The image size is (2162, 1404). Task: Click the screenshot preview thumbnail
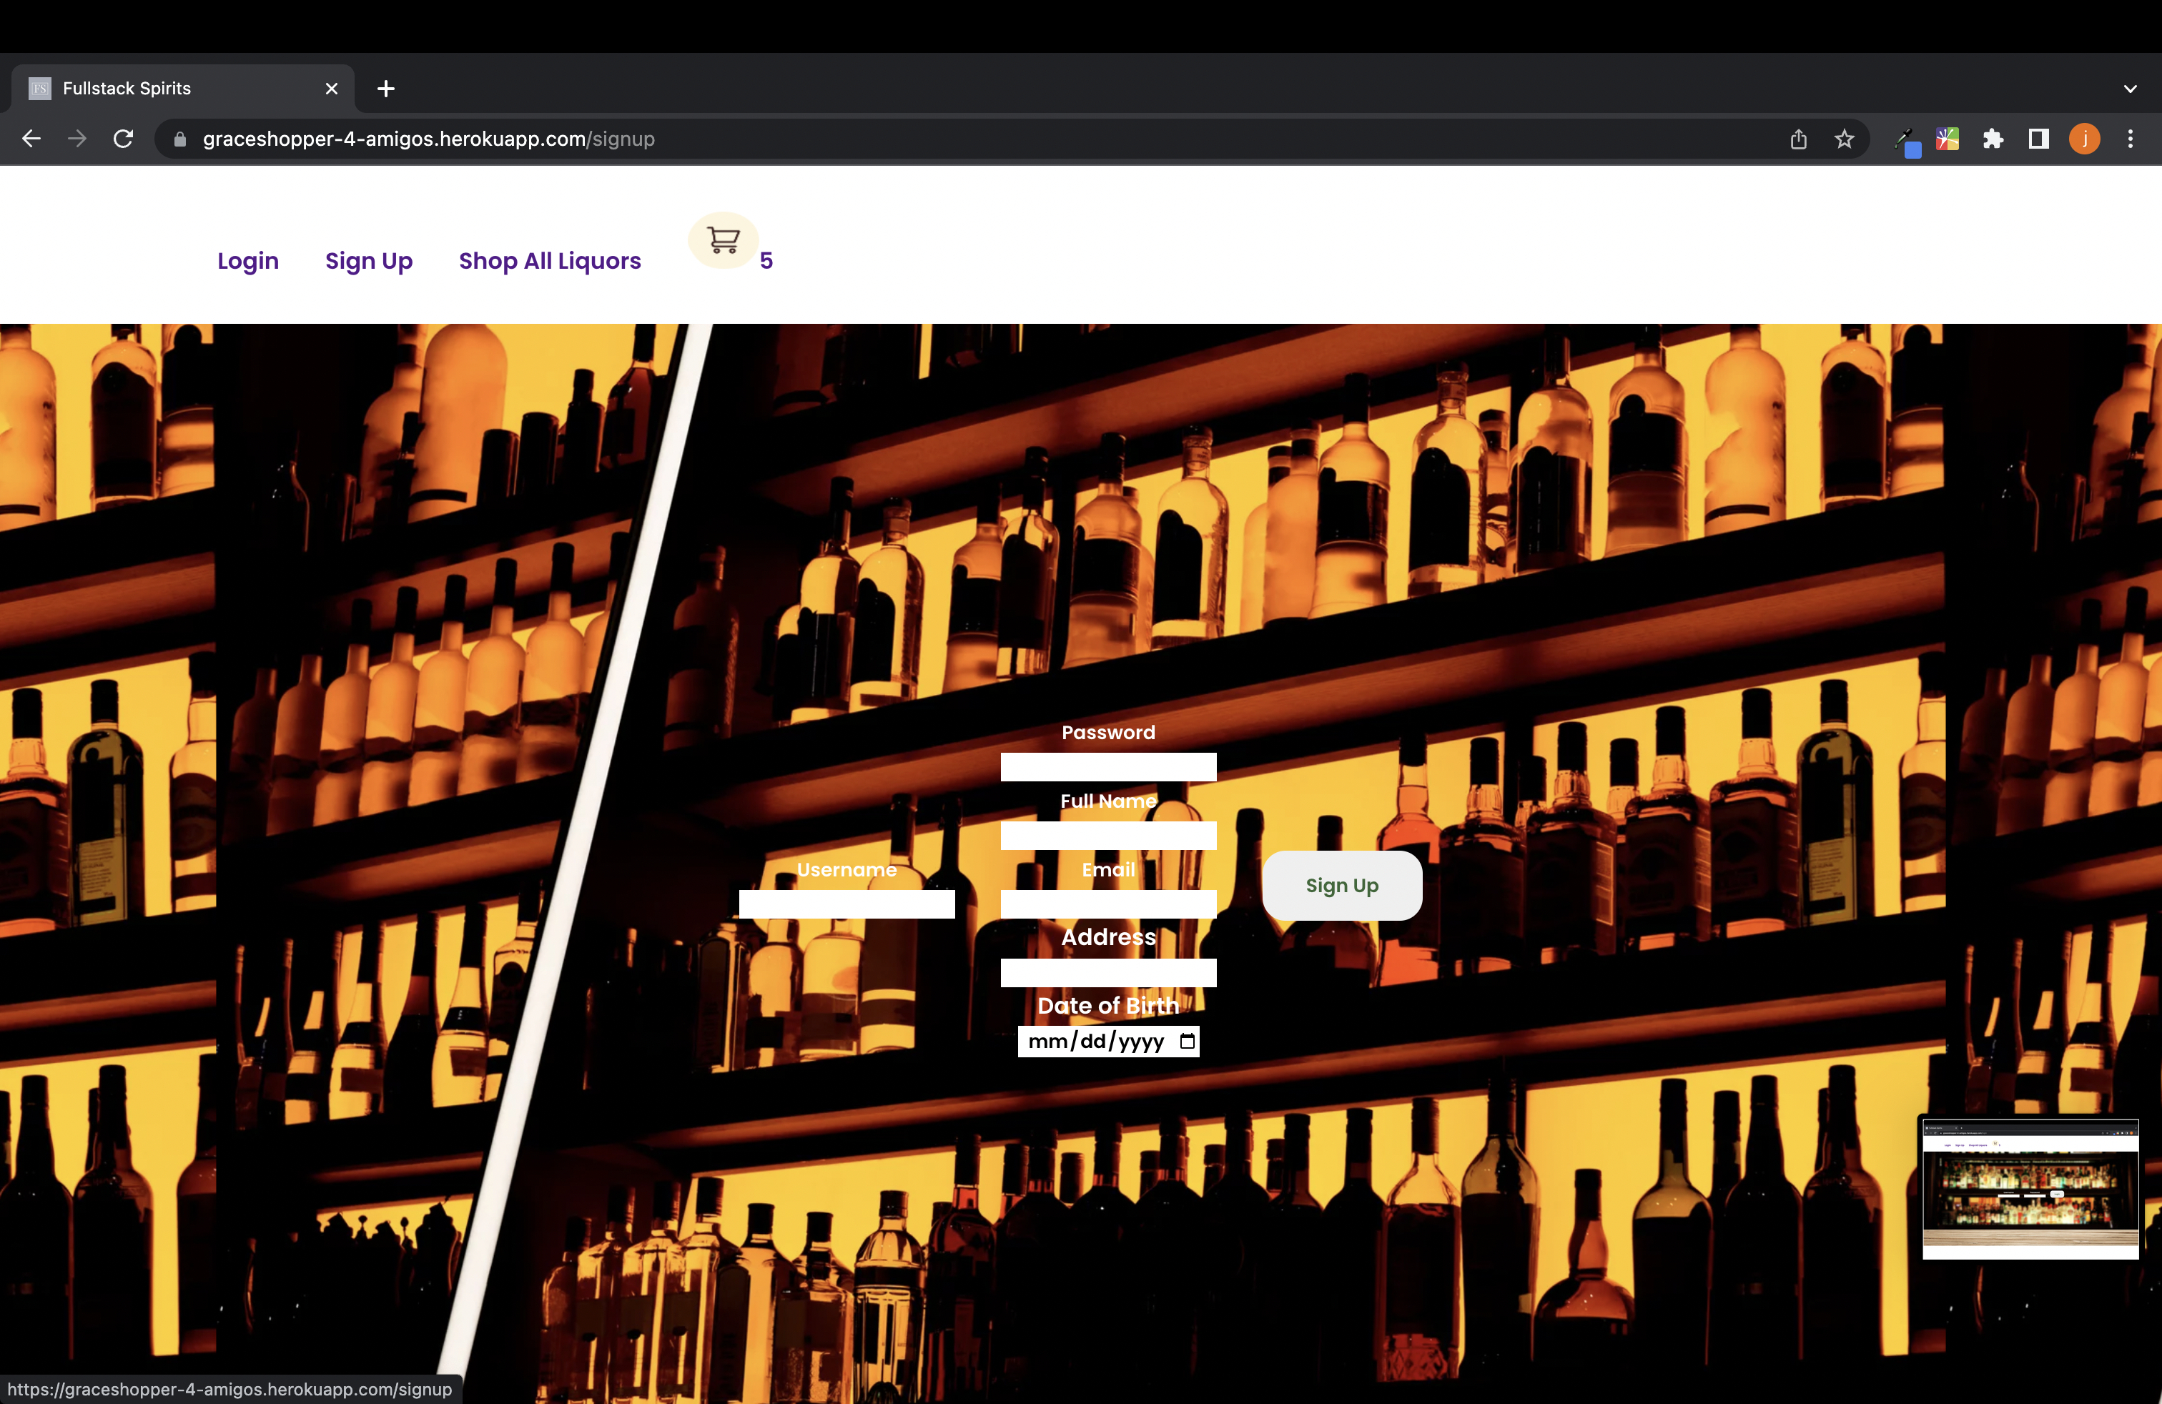tap(2029, 1189)
